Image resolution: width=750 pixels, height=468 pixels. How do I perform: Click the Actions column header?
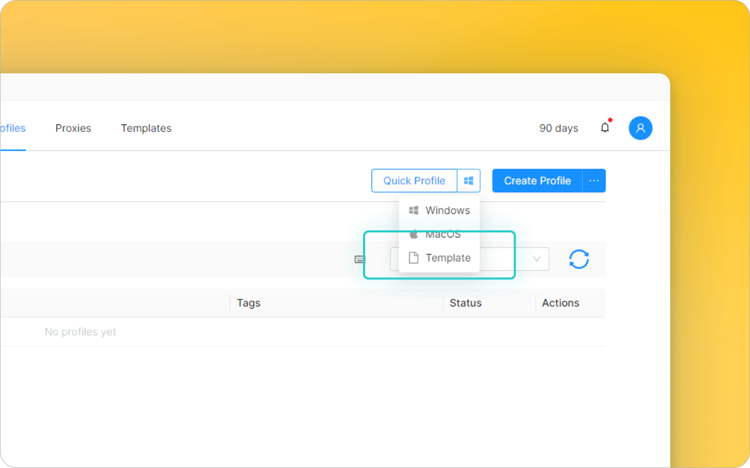(x=560, y=303)
